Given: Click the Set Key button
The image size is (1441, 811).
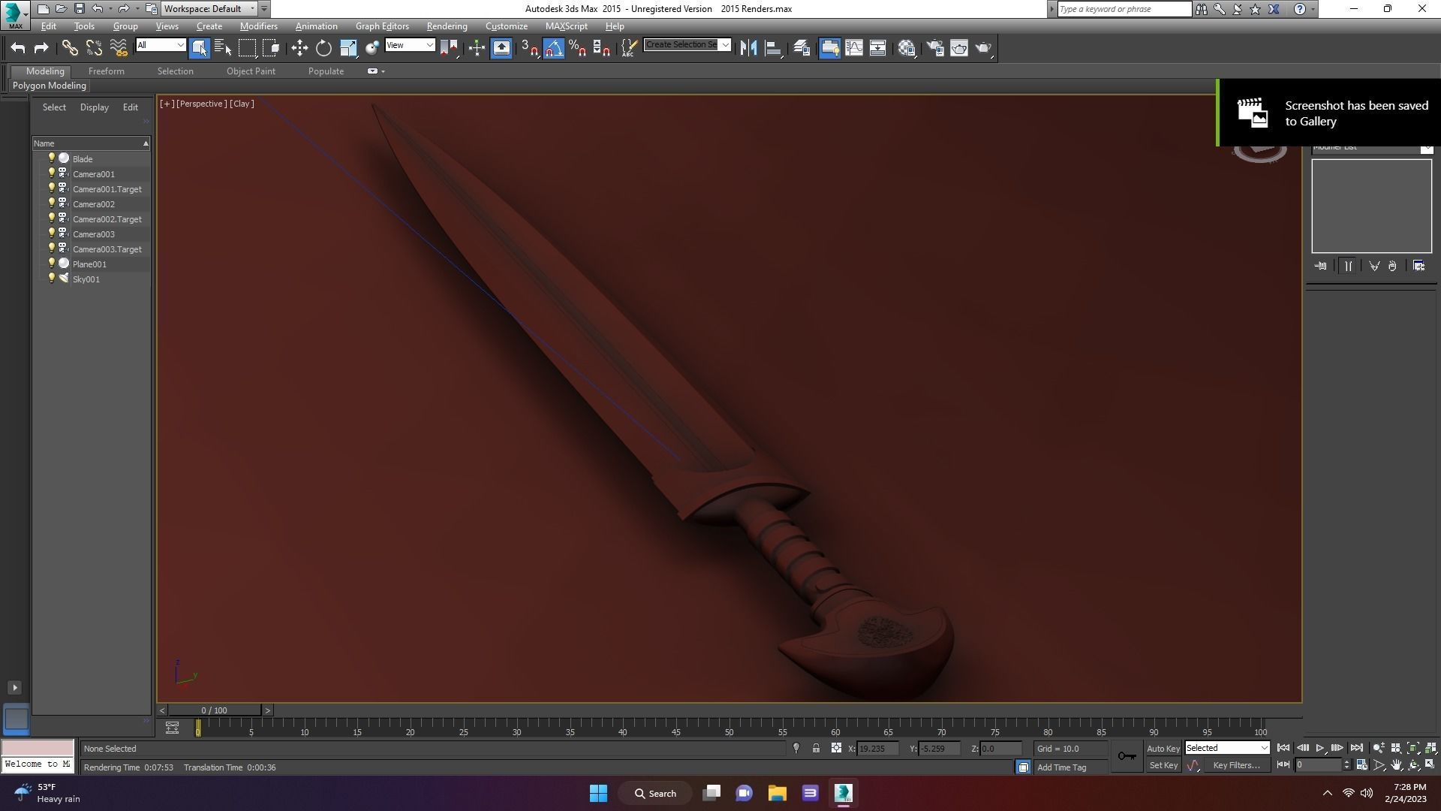Looking at the screenshot, I should coord(1163,765).
